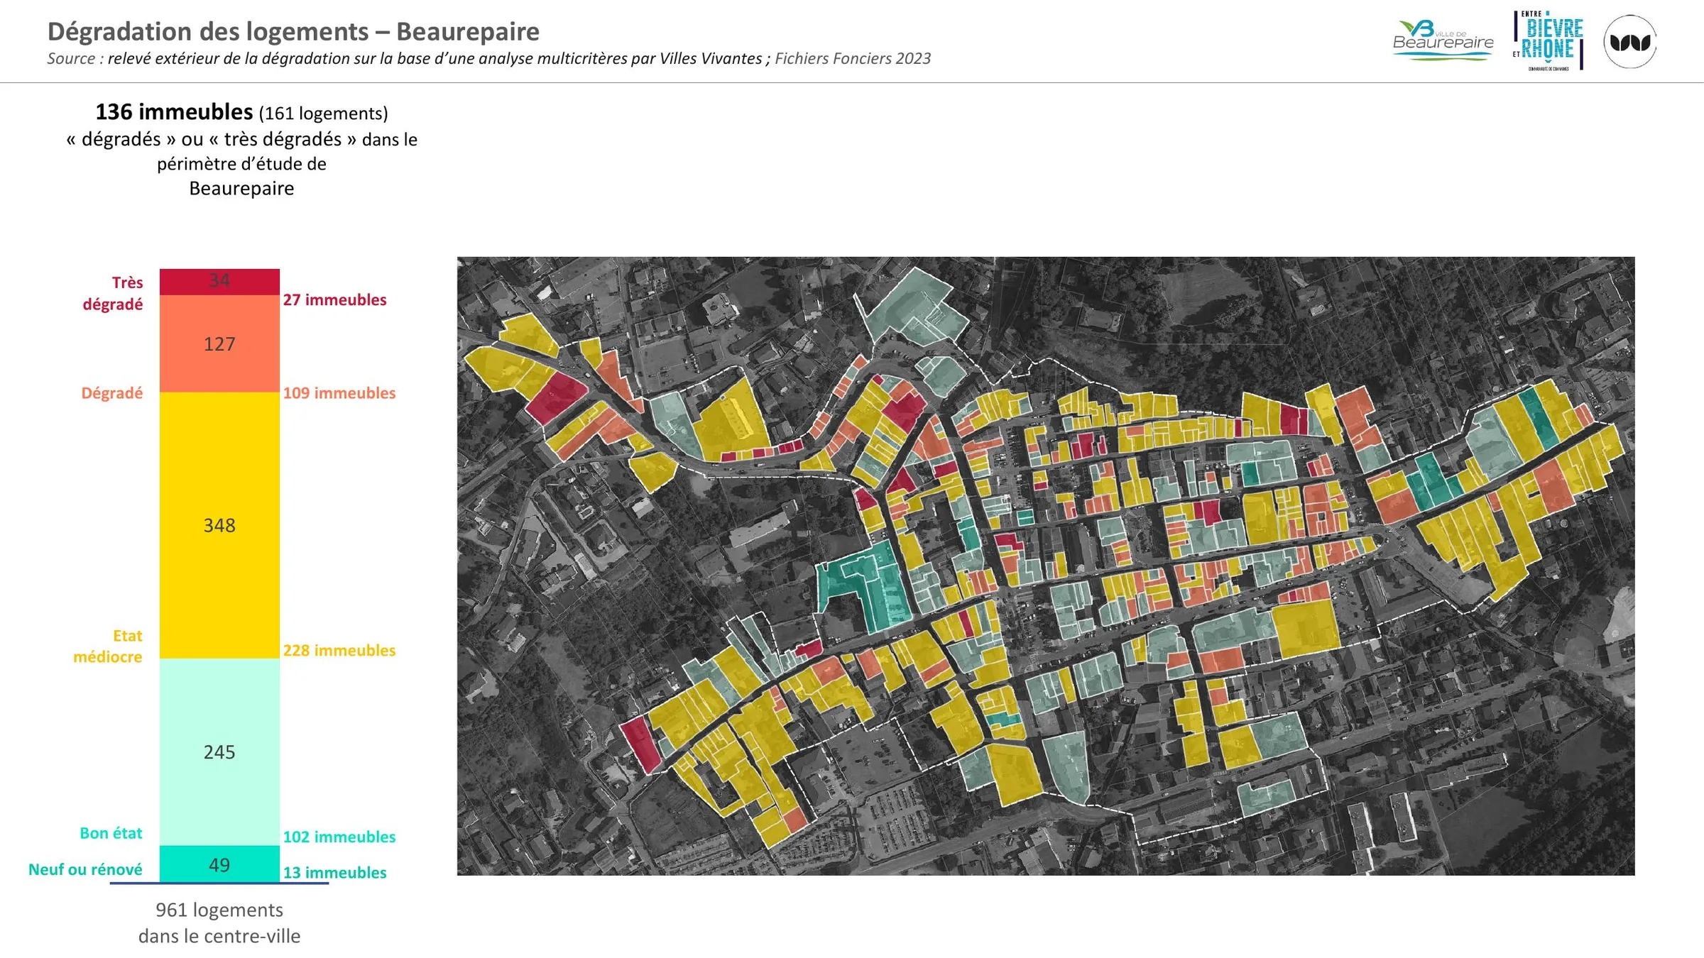Click the "27 immeubles" count
The height and width of the screenshot is (958, 1704).
(335, 299)
